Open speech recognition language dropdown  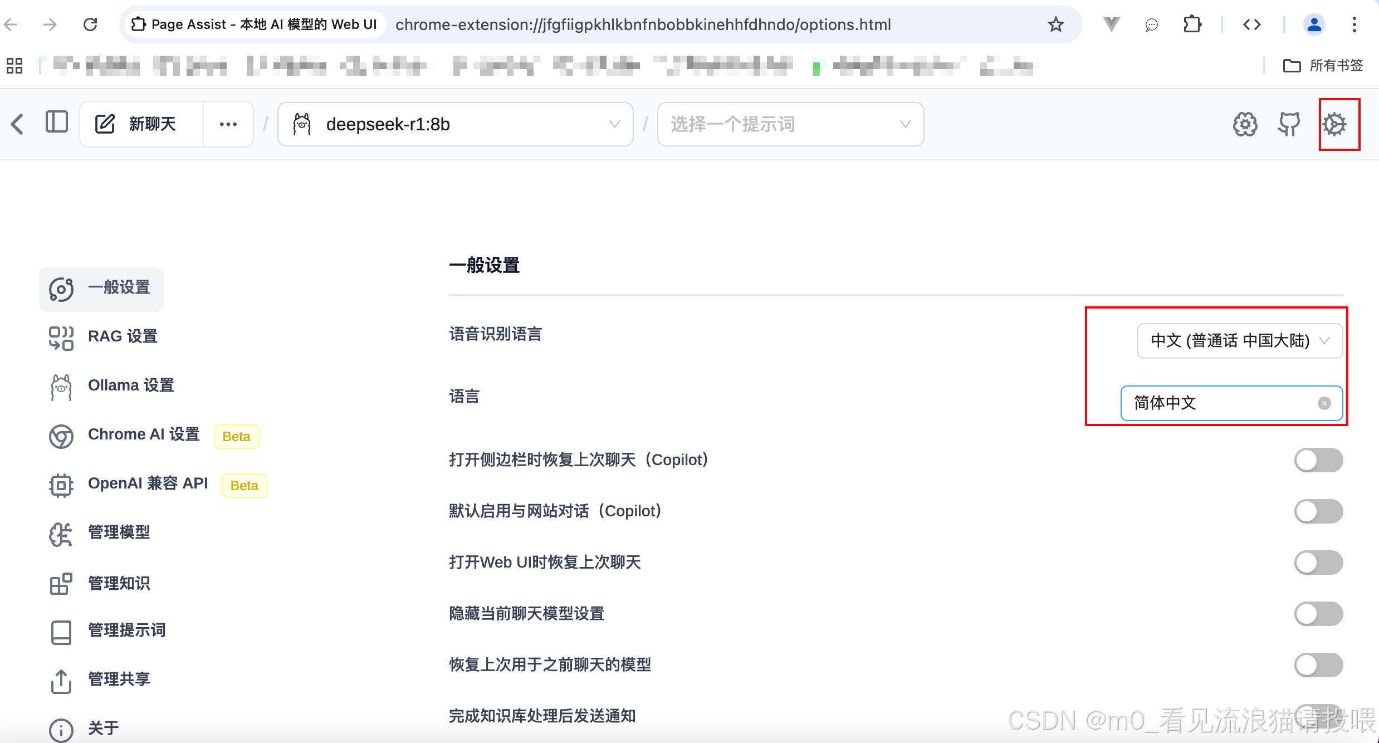1239,341
